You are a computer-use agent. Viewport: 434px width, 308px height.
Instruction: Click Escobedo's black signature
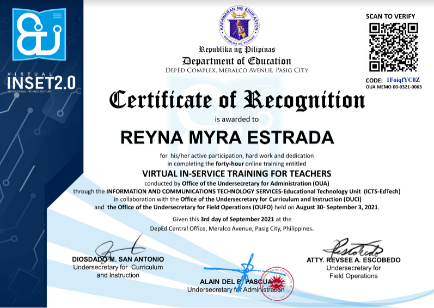click(x=354, y=247)
